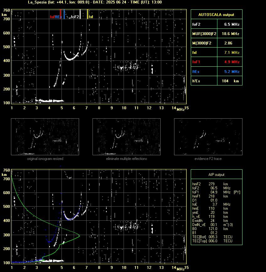266x272 pixels.
Task: Click the La_Spezia title header text
Action: tap(95, 2)
